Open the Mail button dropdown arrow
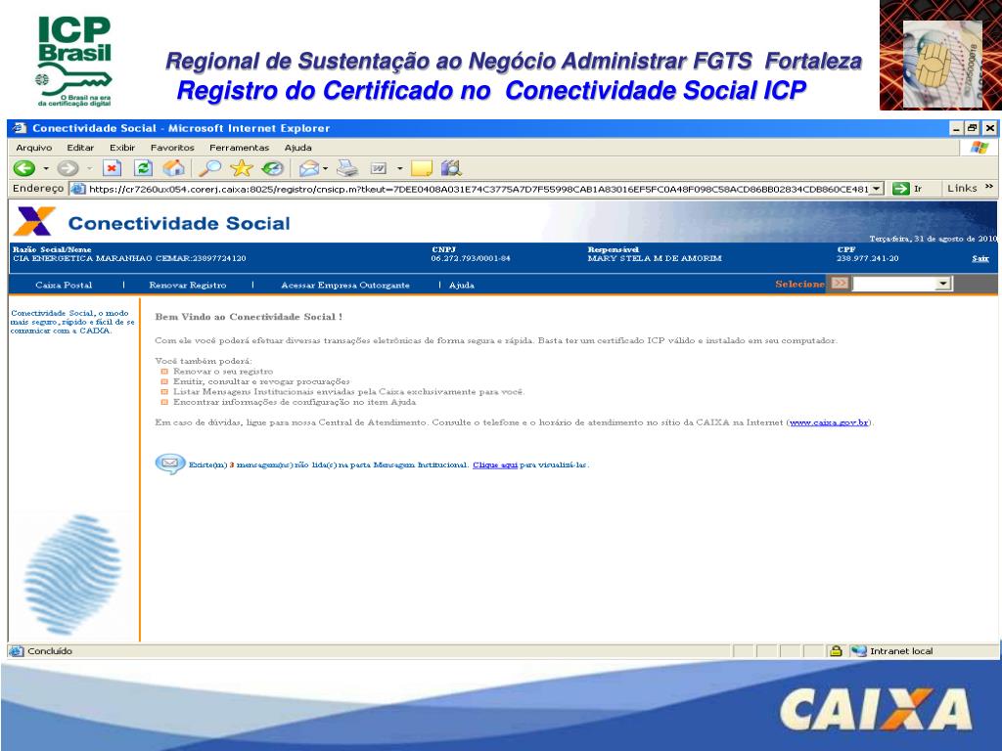The image size is (1002, 751). pyautogui.click(x=325, y=168)
